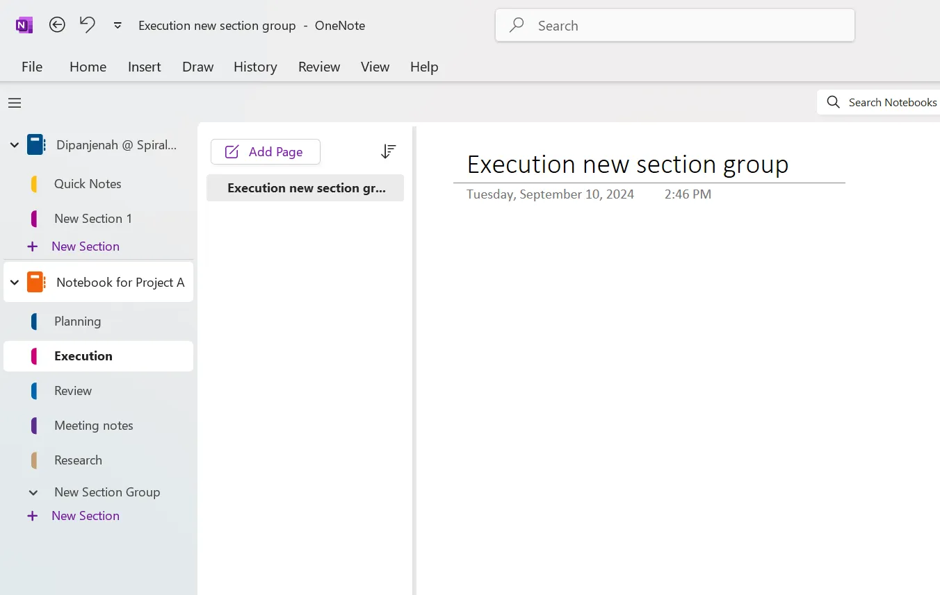The width and height of the screenshot is (940, 595).
Task: Go back with the Back arrow icon
Action: (57, 25)
